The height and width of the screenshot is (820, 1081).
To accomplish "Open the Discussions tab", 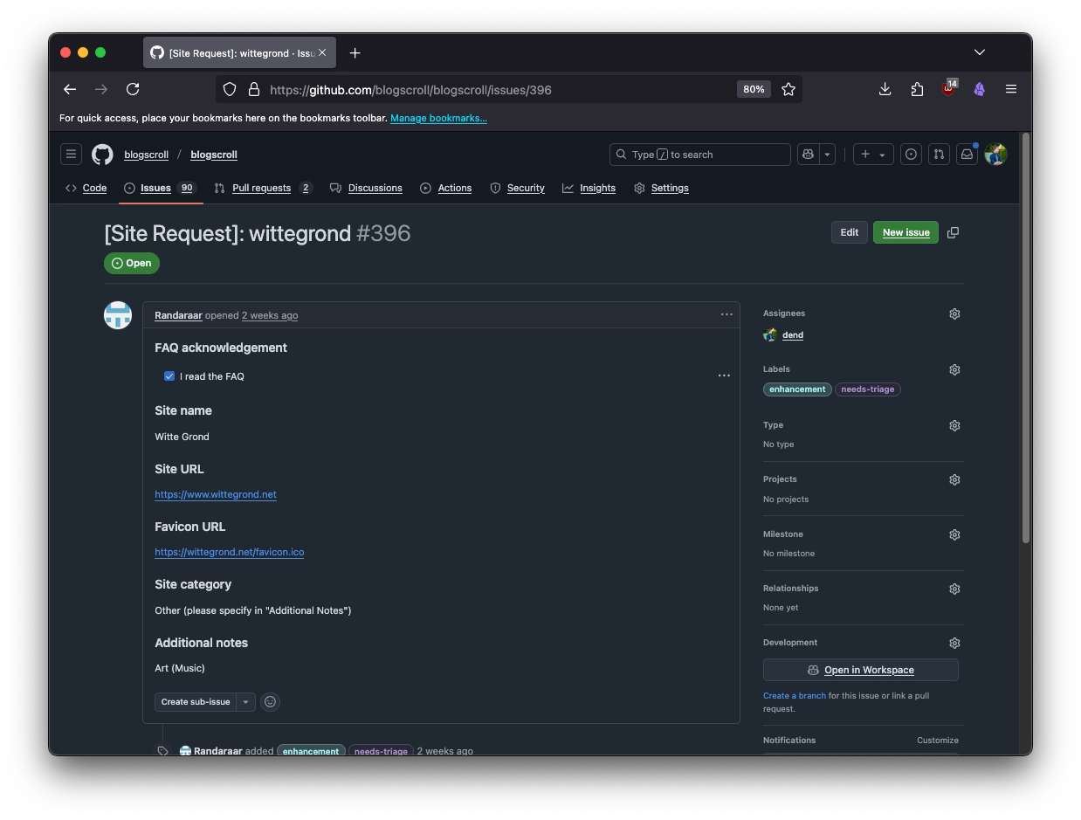I will (366, 188).
